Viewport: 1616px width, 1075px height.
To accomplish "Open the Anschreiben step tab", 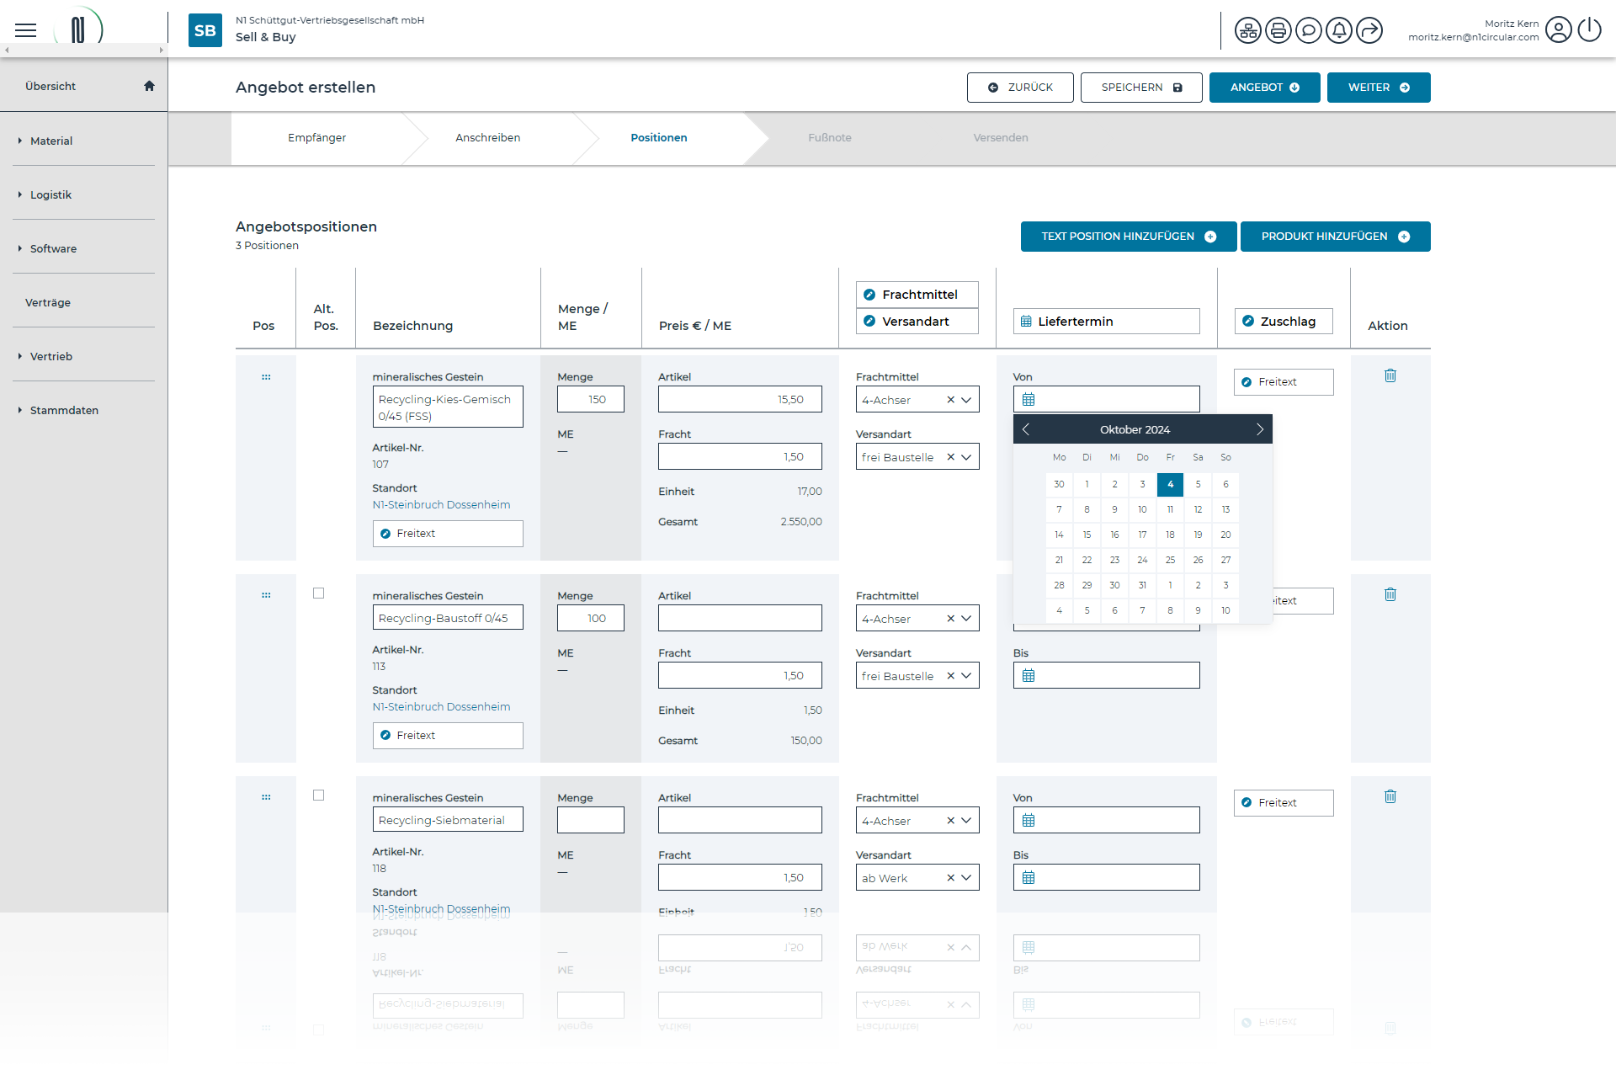I will (487, 138).
